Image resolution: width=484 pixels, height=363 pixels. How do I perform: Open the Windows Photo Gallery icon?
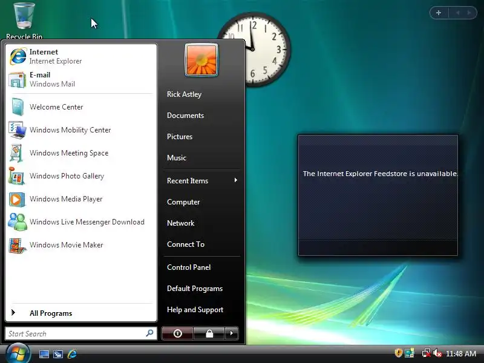point(17,176)
